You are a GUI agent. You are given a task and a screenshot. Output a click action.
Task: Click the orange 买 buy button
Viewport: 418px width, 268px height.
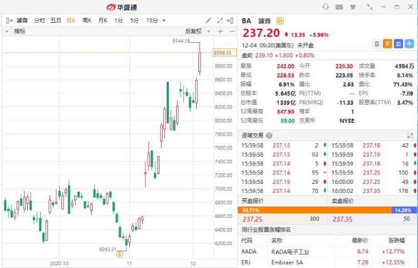(x=387, y=43)
